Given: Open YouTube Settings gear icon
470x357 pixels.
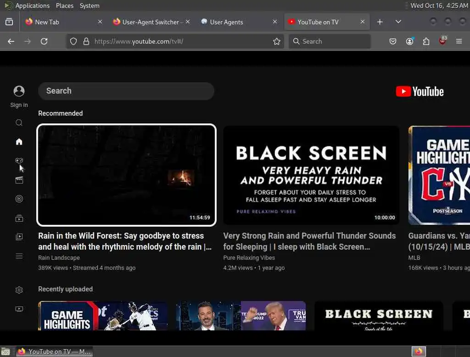Looking at the screenshot, I should point(19,290).
